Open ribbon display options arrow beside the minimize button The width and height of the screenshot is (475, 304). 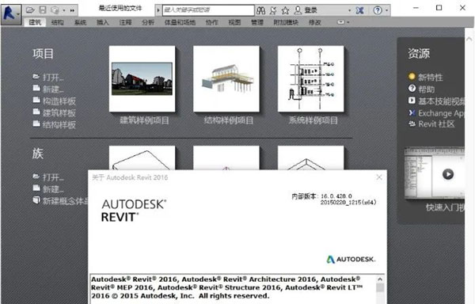point(348,22)
